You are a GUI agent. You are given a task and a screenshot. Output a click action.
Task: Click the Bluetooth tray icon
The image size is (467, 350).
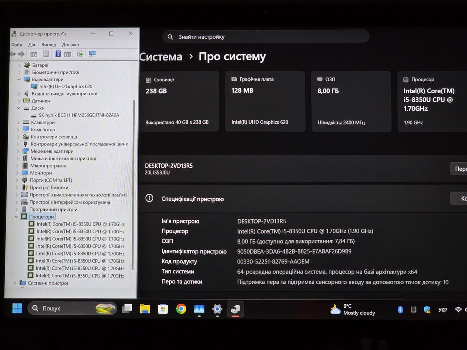[x=400, y=310]
